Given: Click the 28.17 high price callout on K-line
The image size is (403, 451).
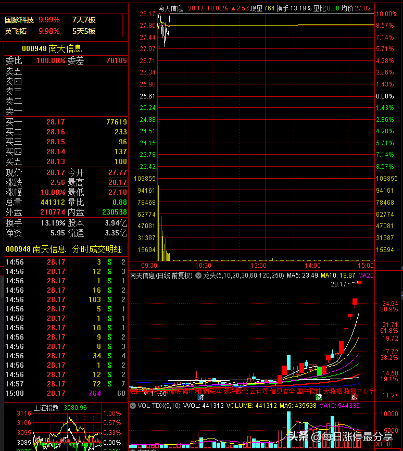Looking at the screenshot, I should coord(338,284).
